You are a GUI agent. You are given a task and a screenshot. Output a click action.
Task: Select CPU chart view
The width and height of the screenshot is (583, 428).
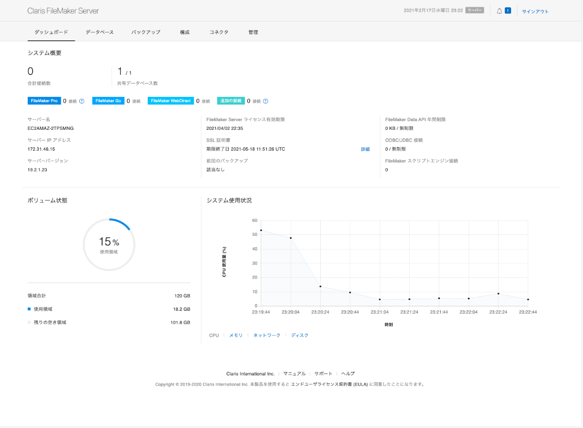(214, 336)
